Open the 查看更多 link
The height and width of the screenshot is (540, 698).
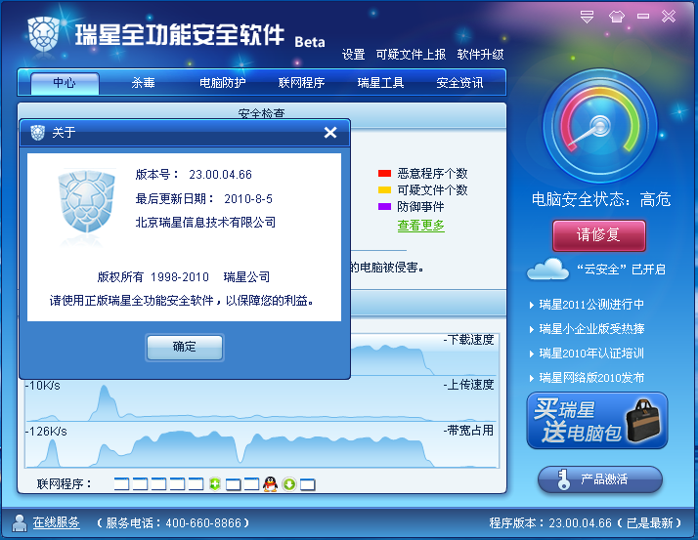[420, 226]
